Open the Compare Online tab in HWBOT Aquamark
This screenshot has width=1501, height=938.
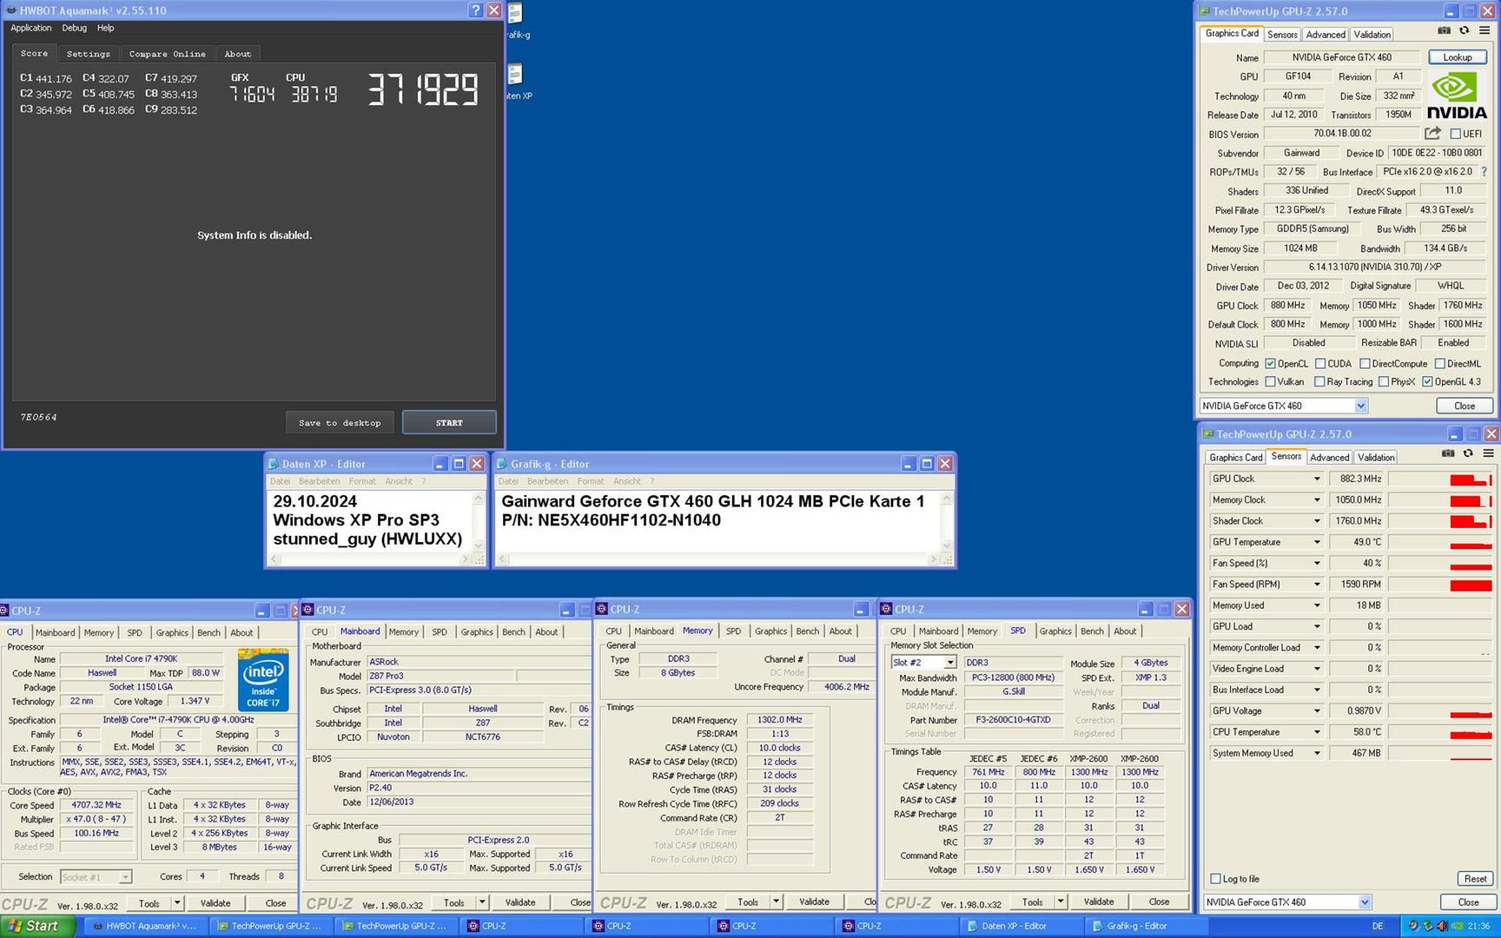pos(168,54)
